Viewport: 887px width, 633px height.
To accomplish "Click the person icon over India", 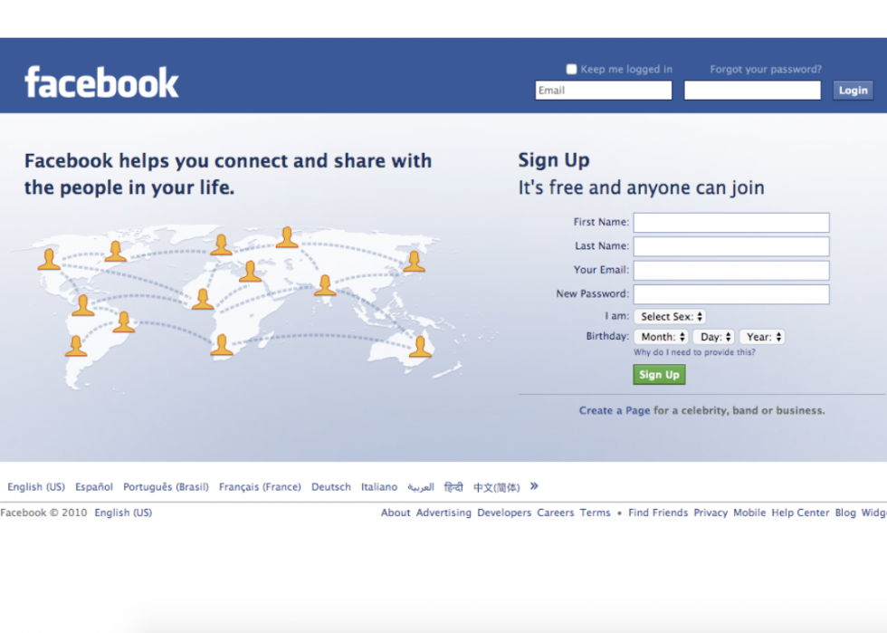I will (x=325, y=284).
